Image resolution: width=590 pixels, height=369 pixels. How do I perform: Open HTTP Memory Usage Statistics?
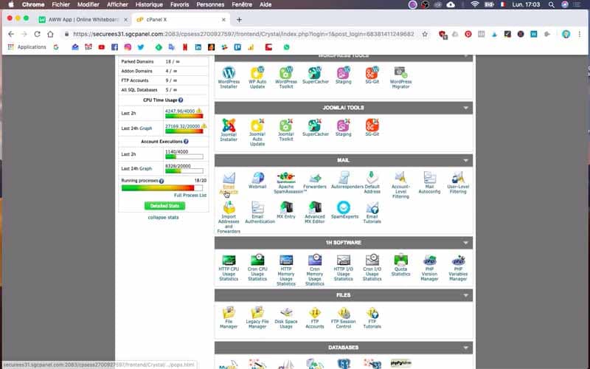(x=286, y=270)
